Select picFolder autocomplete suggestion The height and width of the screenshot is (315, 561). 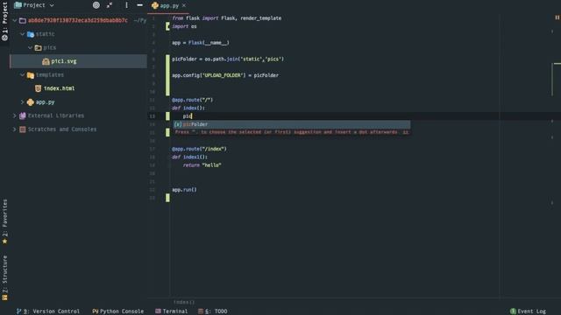click(x=292, y=124)
